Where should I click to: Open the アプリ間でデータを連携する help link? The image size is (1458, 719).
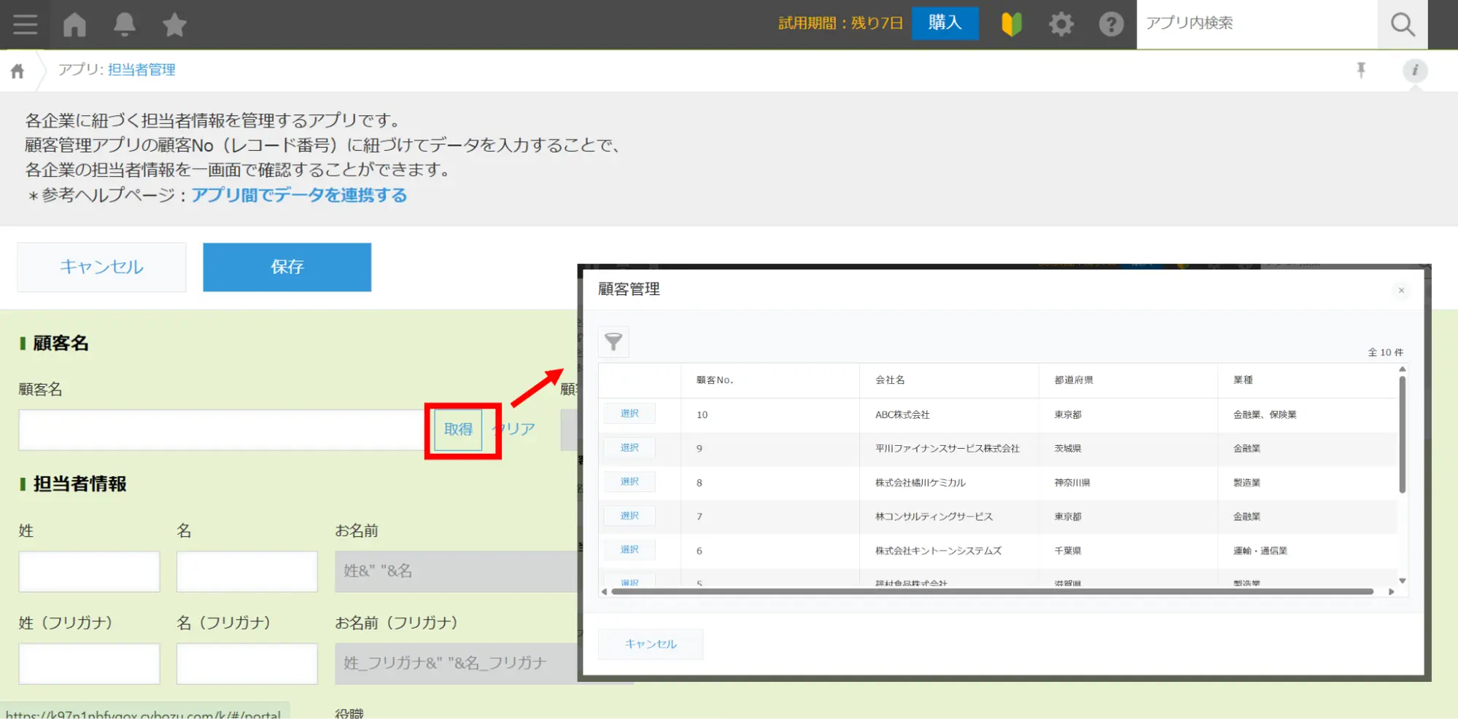(299, 195)
